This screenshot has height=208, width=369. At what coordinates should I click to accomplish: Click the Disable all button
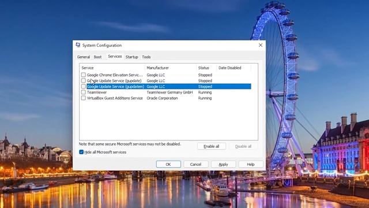click(x=243, y=146)
